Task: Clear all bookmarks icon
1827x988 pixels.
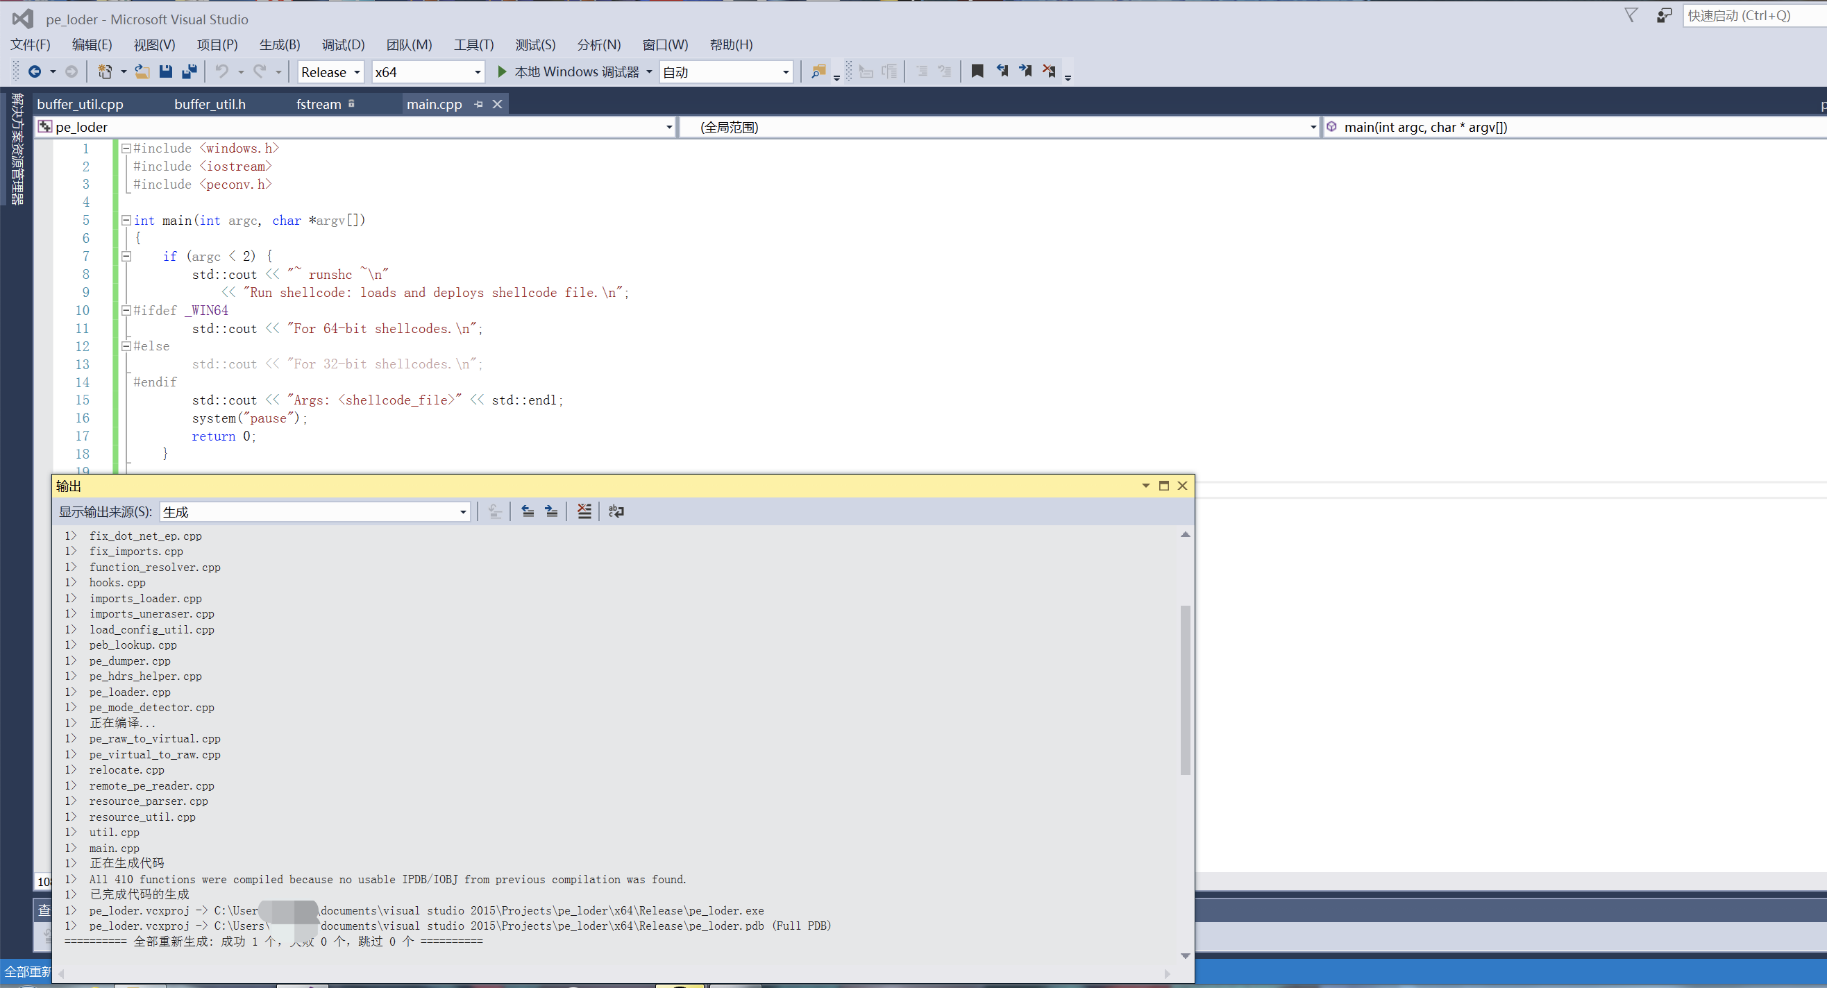Action: [1050, 71]
